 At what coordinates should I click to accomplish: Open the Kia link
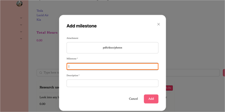[x=39, y=20]
